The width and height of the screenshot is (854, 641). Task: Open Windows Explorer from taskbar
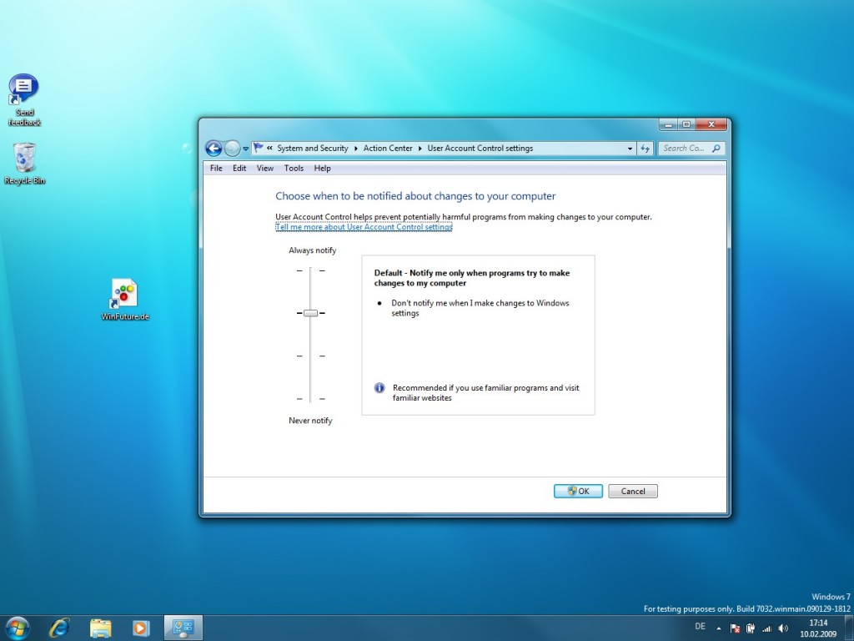coord(101,628)
